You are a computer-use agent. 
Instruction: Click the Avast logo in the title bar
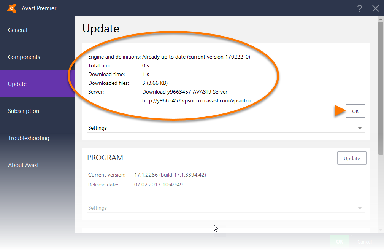12,8
